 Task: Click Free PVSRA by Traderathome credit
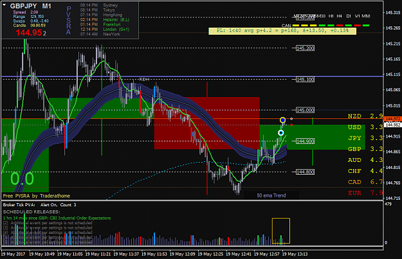(37, 196)
